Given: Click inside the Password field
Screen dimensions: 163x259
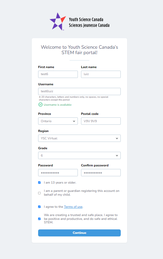Looking at the screenshot, I should point(58,172).
